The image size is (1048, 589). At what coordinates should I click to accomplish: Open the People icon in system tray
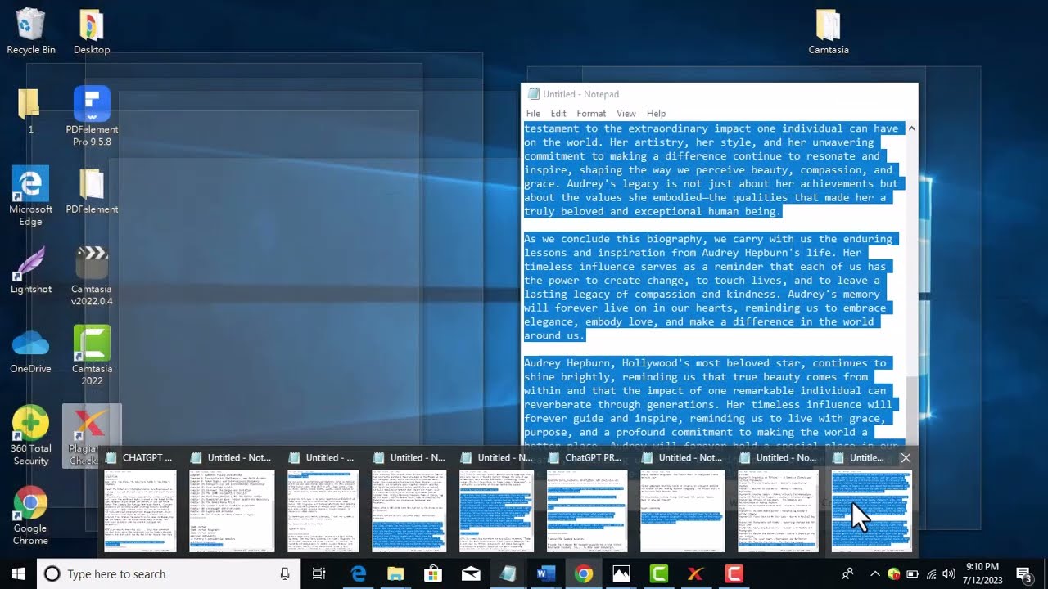click(x=848, y=574)
